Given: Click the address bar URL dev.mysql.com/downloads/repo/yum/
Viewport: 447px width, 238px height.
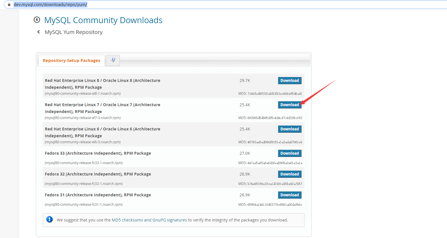Looking at the screenshot, I should (x=50, y=5).
